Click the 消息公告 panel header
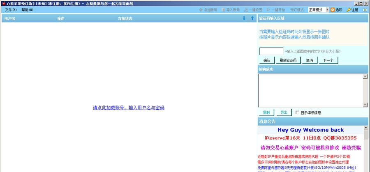Image resolution: width=370 pixels, height=172 pixels. (313, 122)
